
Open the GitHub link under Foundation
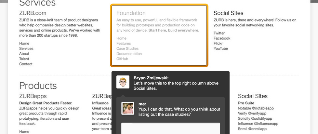122,59
